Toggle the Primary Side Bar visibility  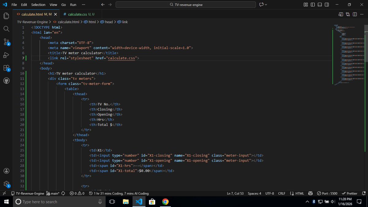click(x=312, y=5)
